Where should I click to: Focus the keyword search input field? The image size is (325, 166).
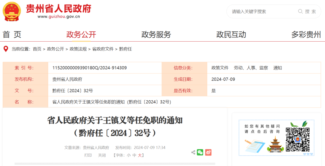point(262,11)
